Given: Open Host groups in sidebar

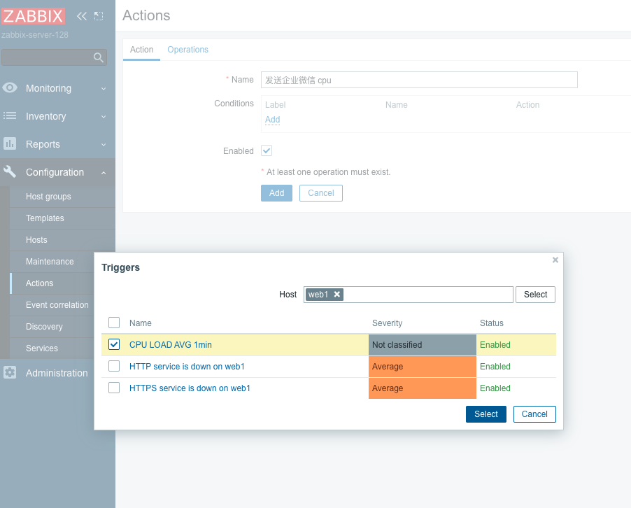Looking at the screenshot, I should [x=48, y=197].
